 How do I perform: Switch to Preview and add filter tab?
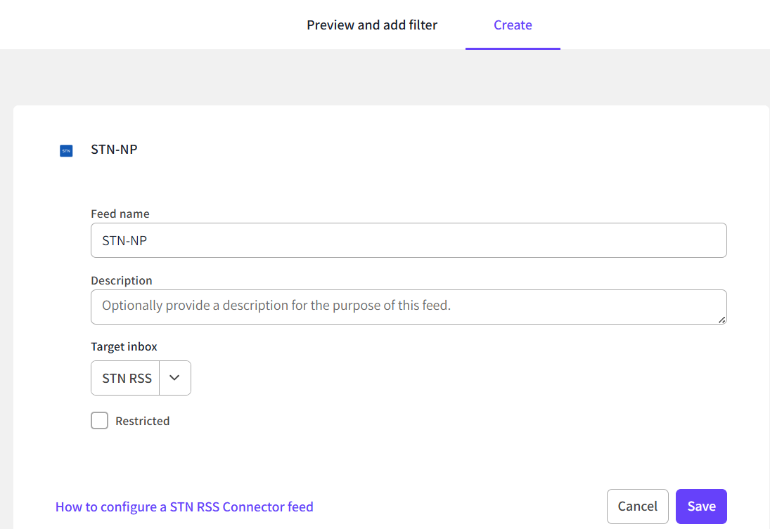pyautogui.click(x=372, y=25)
